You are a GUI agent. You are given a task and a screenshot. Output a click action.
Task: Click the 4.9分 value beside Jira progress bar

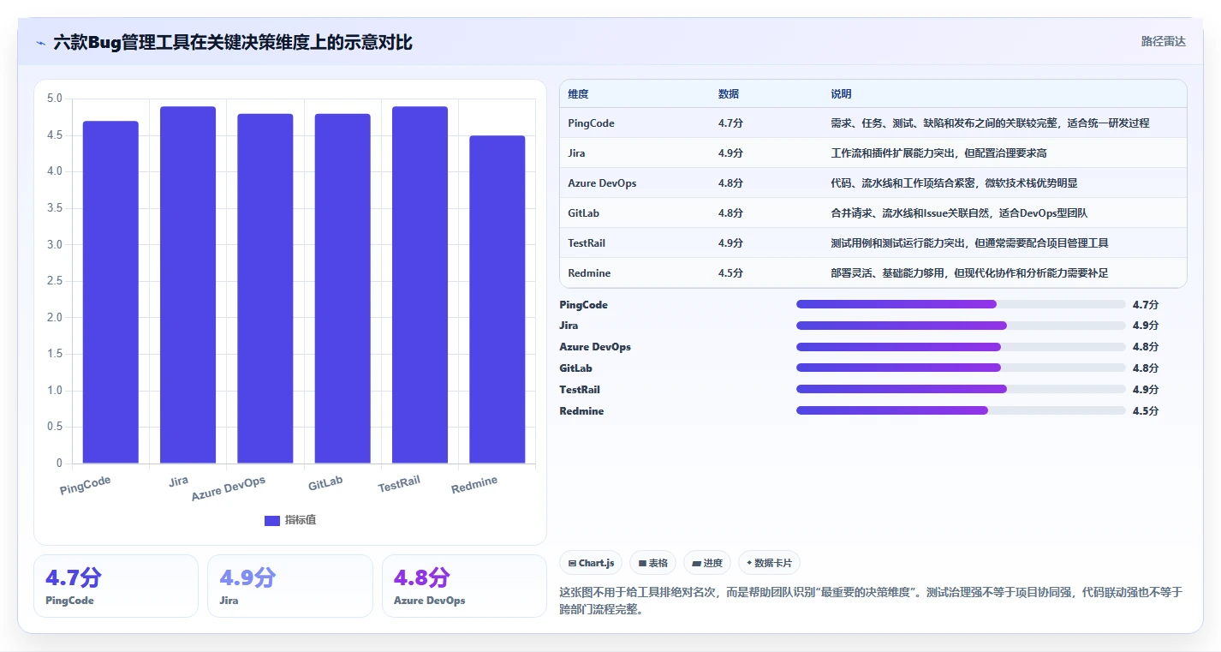click(x=1145, y=326)
